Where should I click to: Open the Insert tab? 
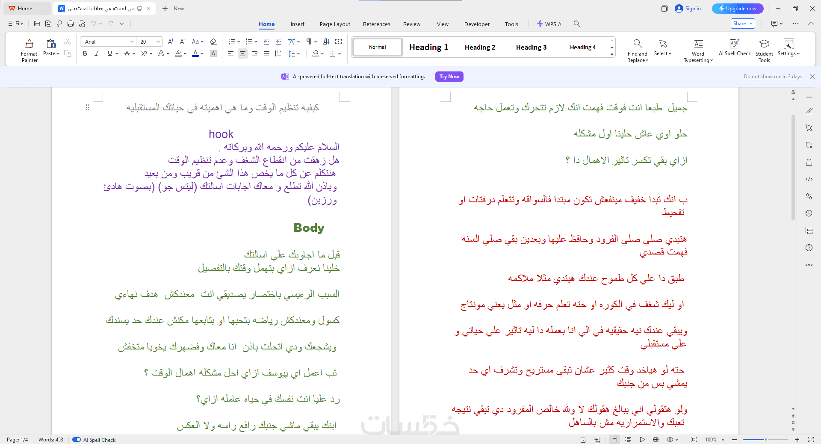(298, 24)
